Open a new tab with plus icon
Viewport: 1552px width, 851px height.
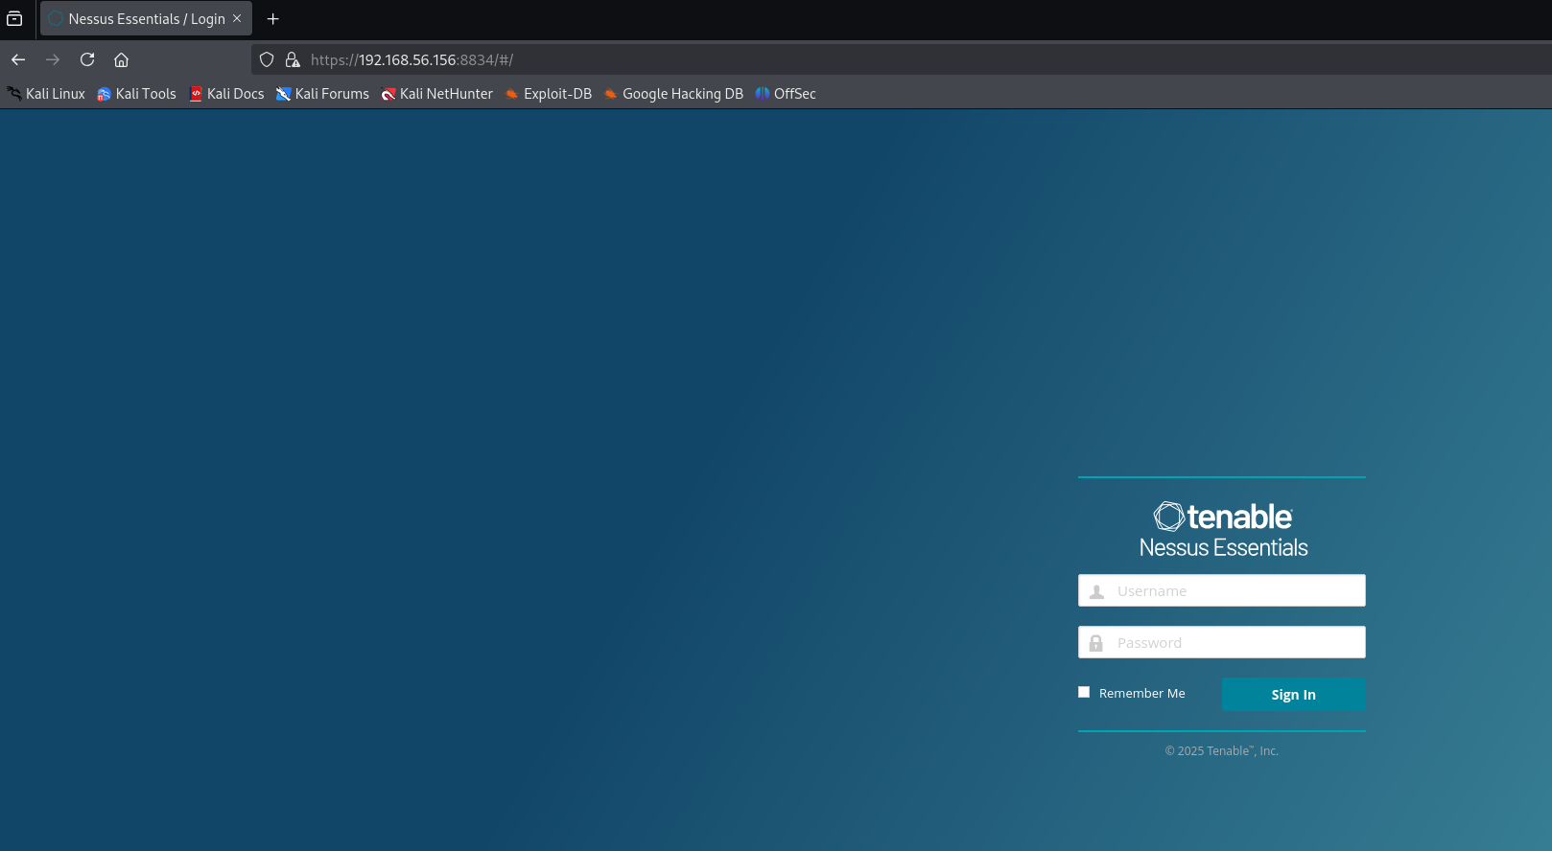(272, 18)
